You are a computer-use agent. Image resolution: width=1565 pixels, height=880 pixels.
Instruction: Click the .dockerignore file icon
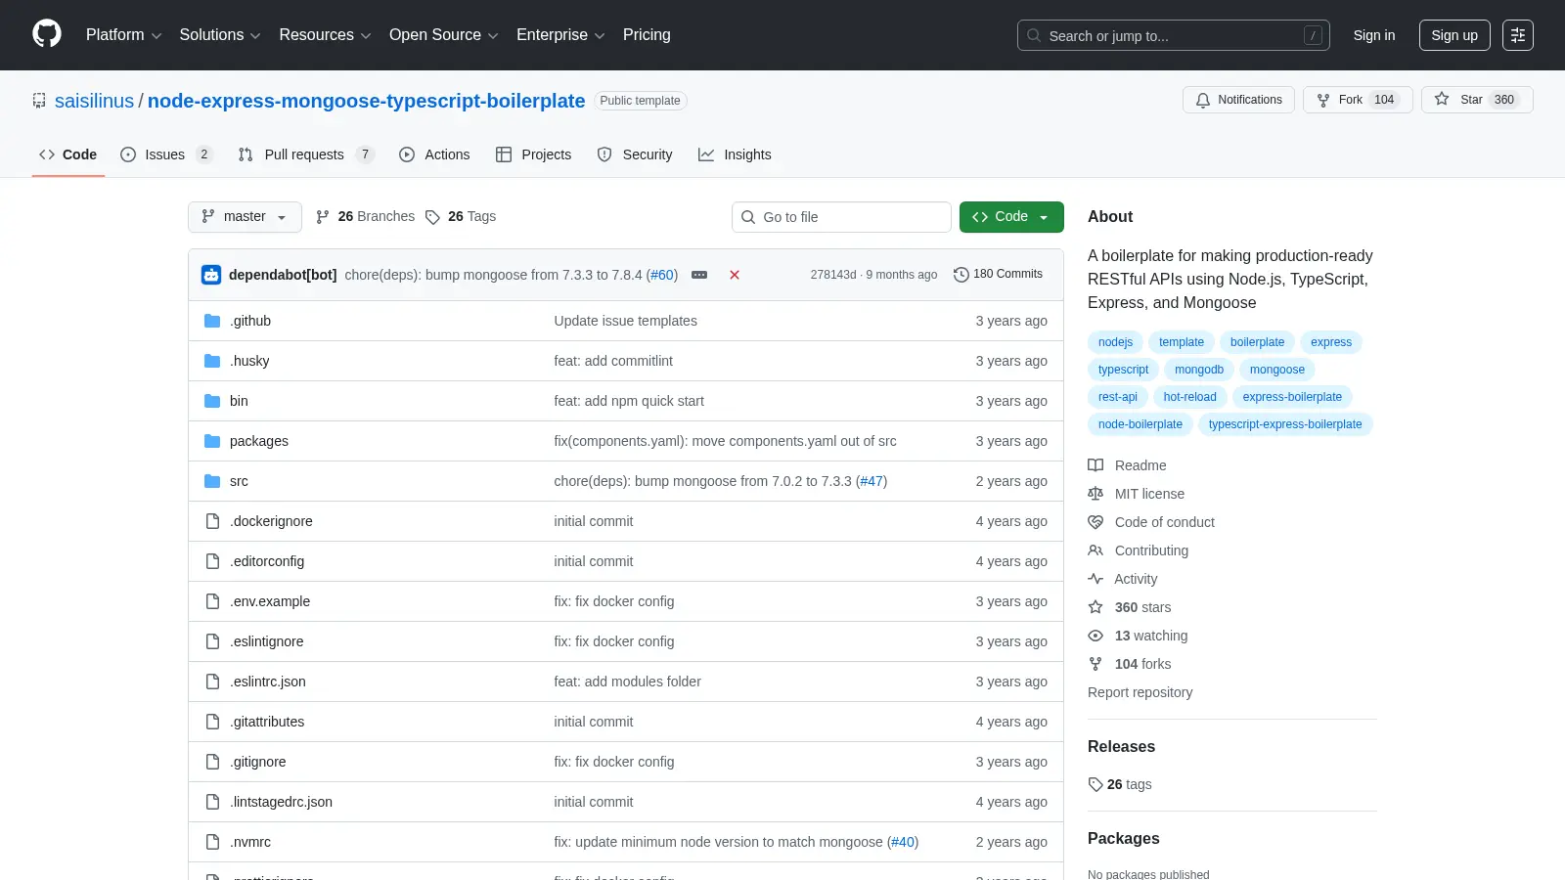212,521
